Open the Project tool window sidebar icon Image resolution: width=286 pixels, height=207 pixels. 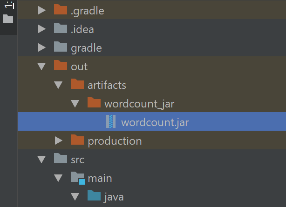coord(8,19)
